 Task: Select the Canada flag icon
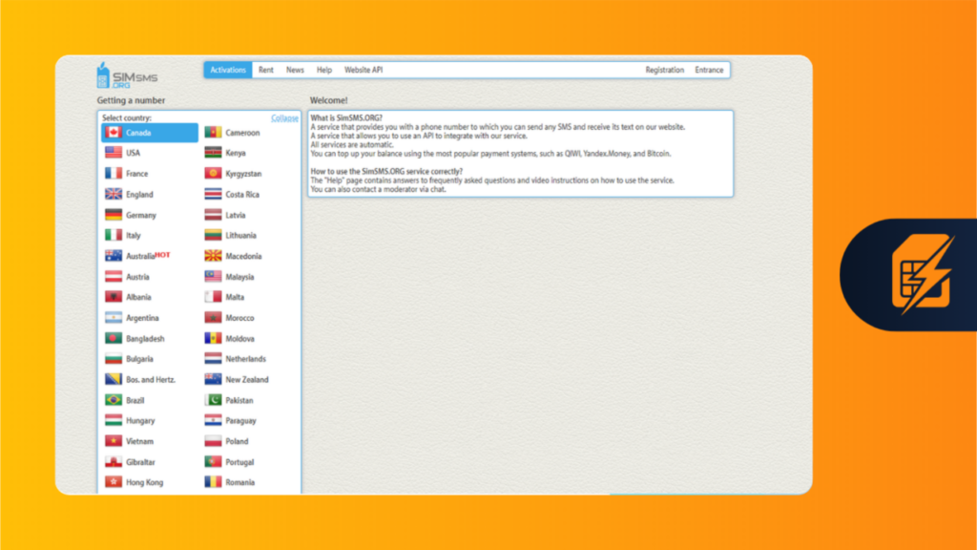[114, 133]
